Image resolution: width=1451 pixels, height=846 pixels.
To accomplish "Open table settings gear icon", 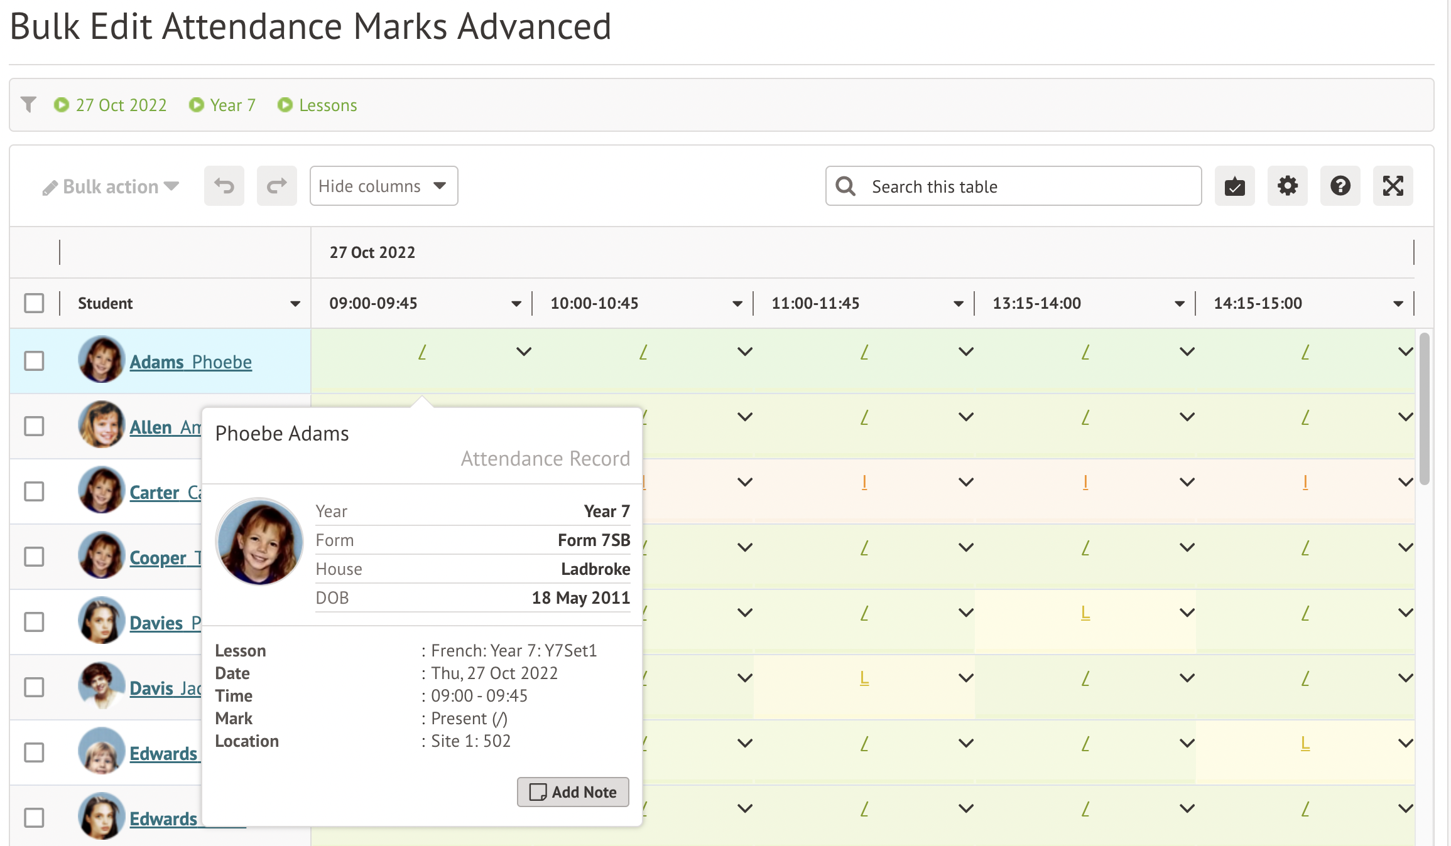I will pyautogui.click(x=1287, y=186).
